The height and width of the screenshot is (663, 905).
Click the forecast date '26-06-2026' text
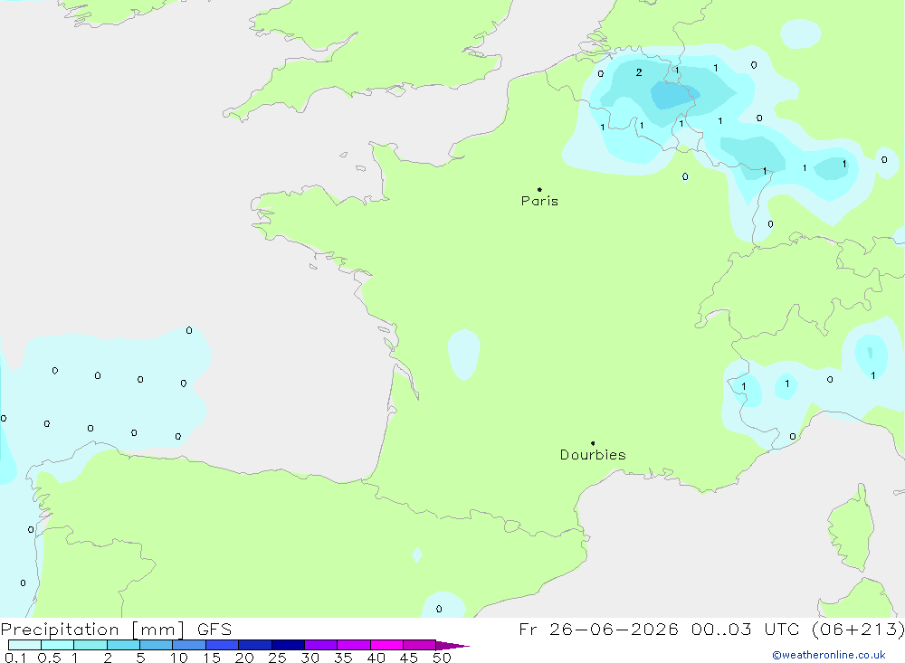614,629
